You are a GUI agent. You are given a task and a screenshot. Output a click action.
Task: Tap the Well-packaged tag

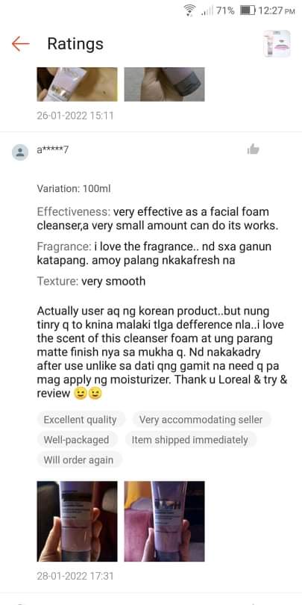tap(77, 439)
